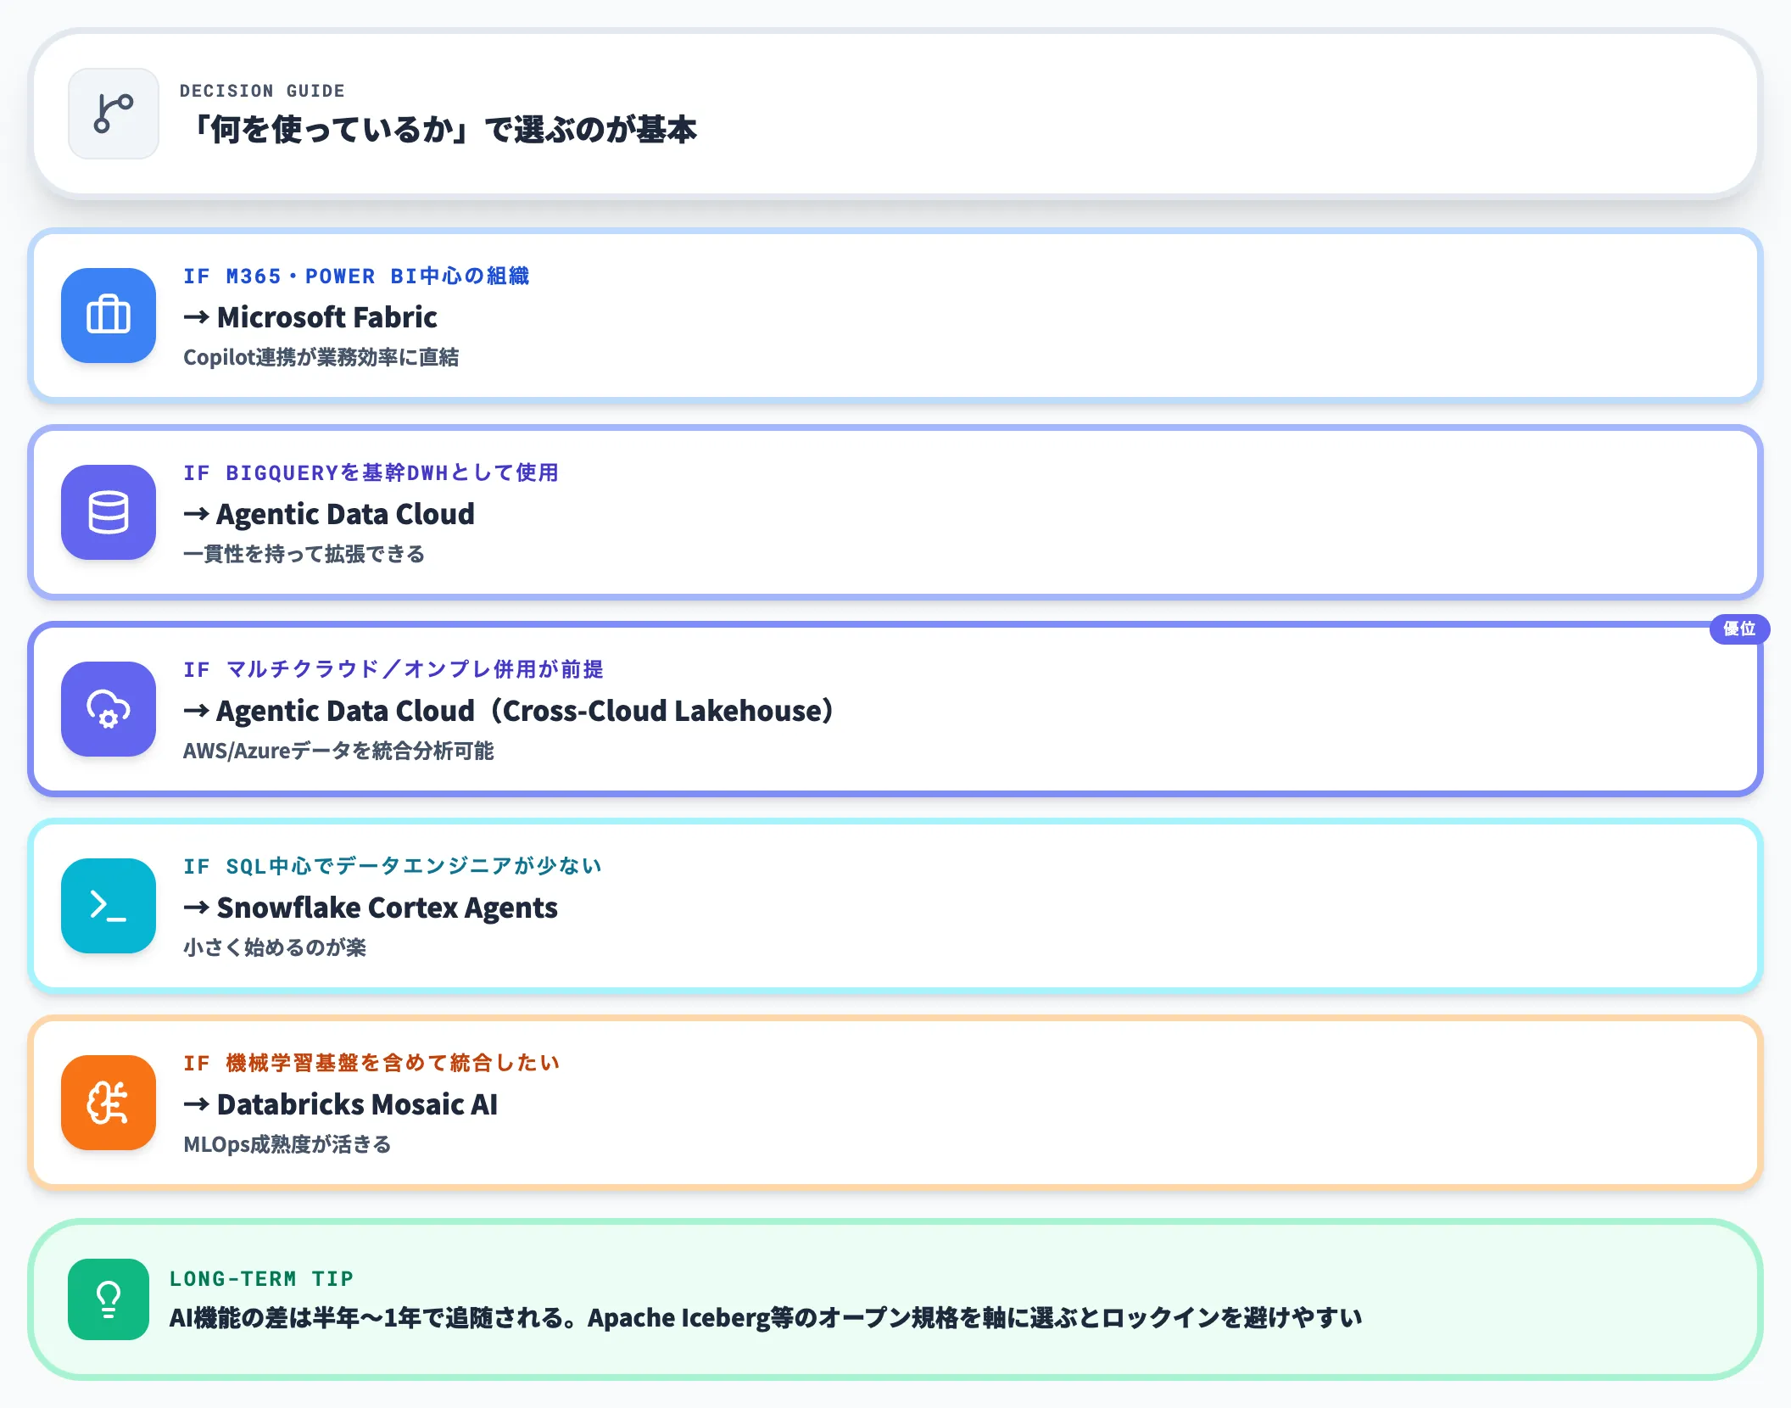Click the Copilot連携が業務効率に直結 subtitle
The image size is (1791, 1408).
323,357
